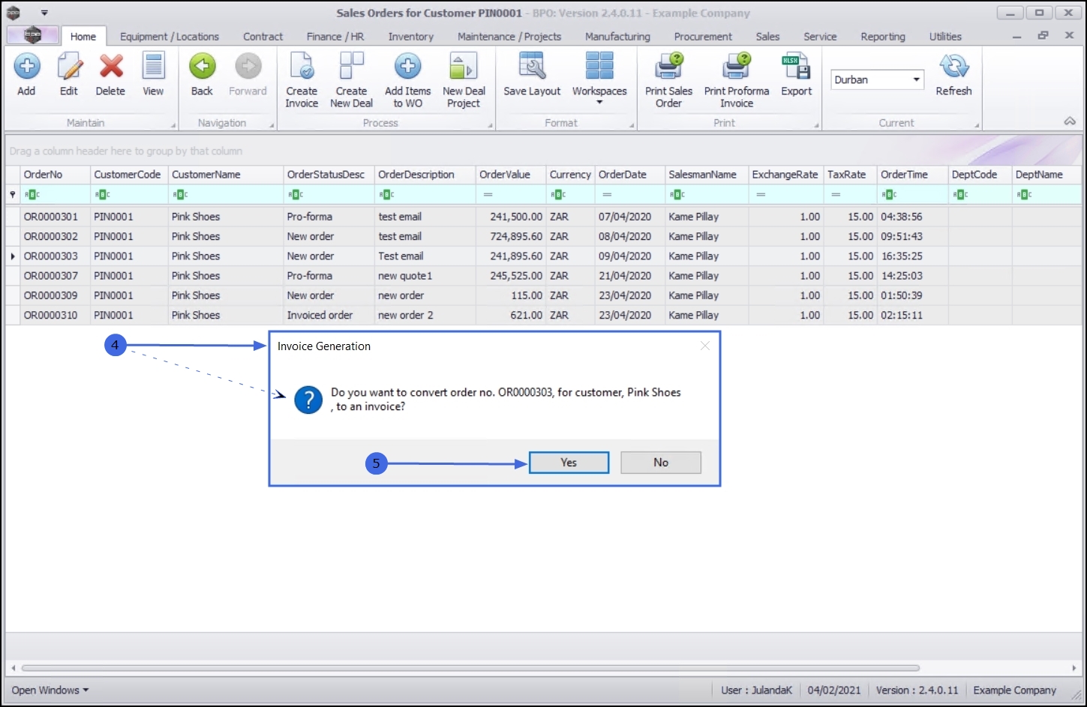Open the Utilities tab

(945, 37)
